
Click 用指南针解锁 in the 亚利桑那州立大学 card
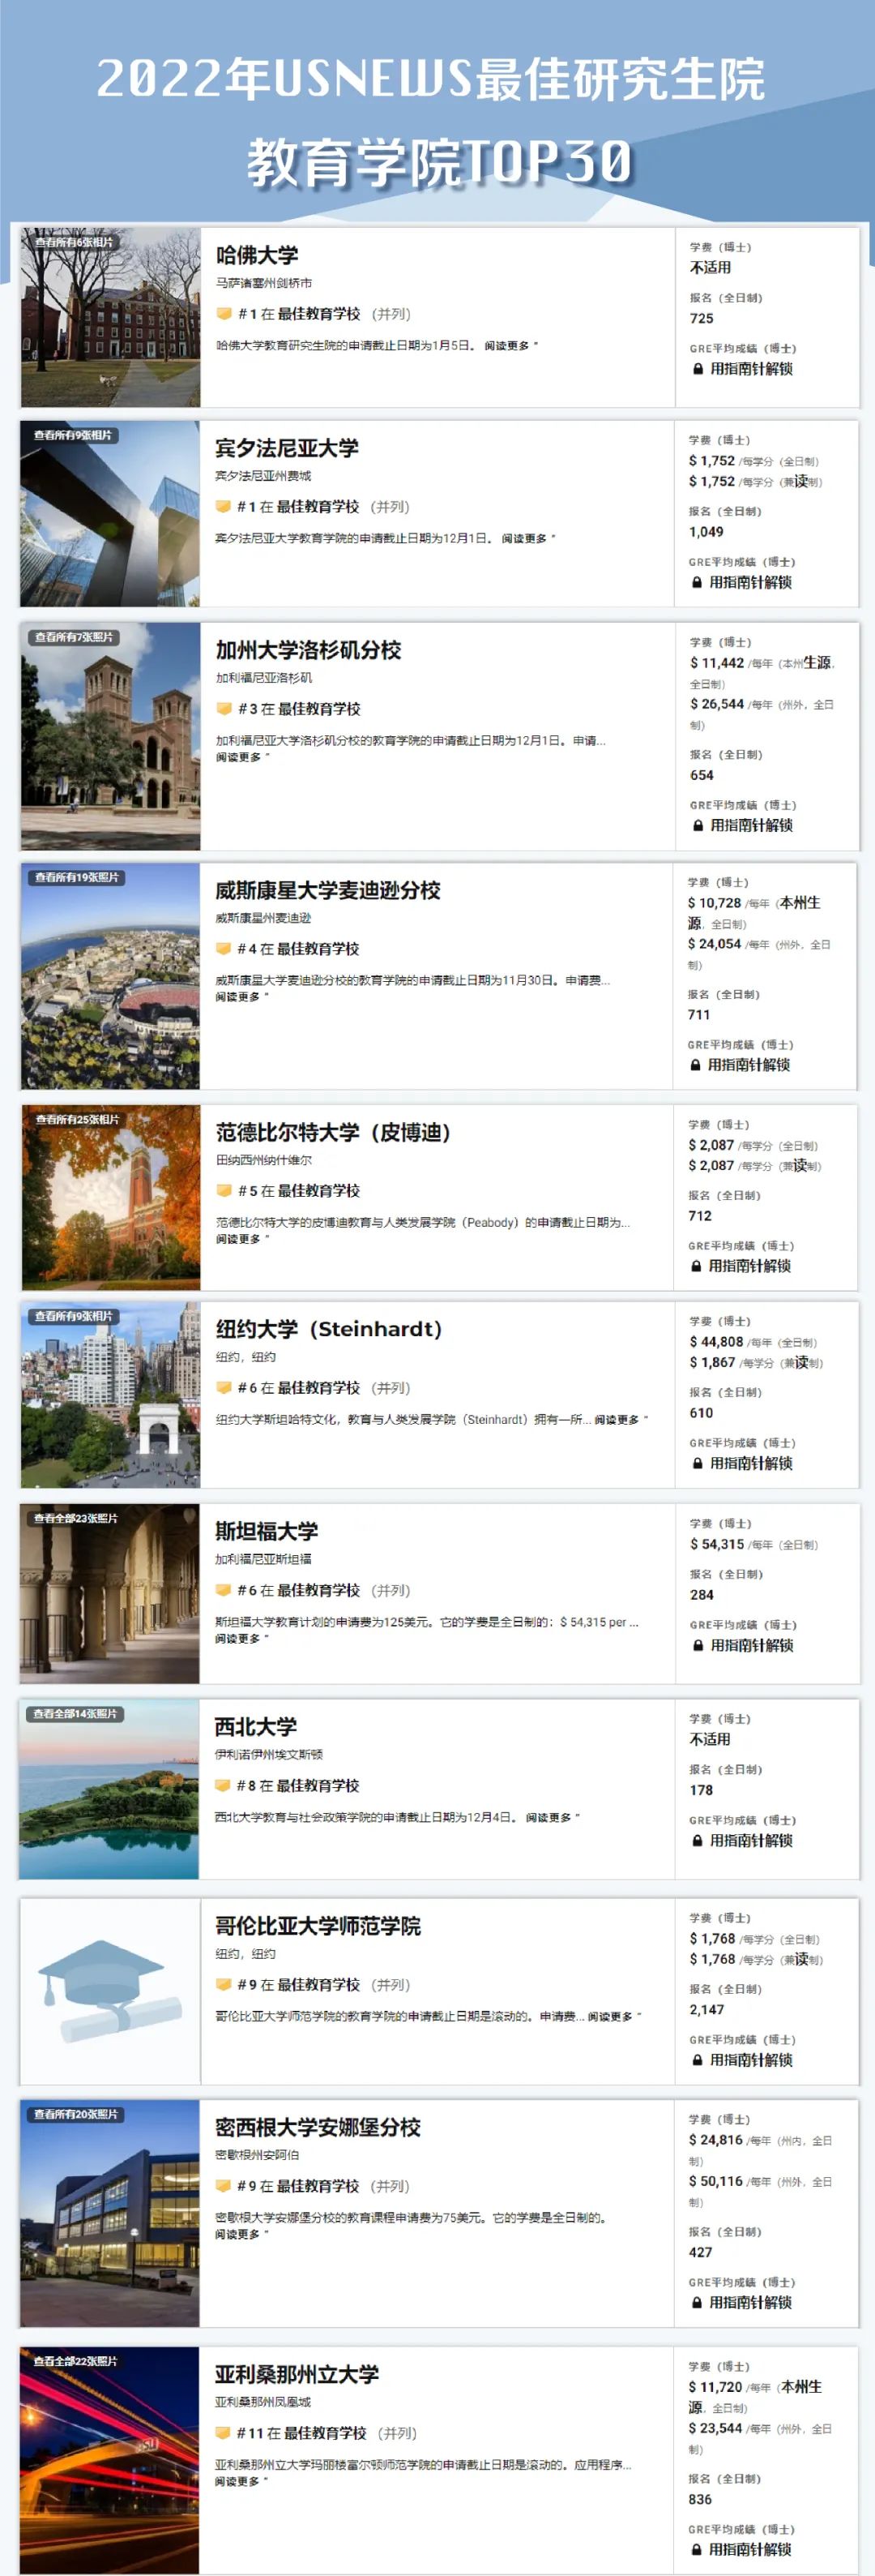click(750, 2549)
